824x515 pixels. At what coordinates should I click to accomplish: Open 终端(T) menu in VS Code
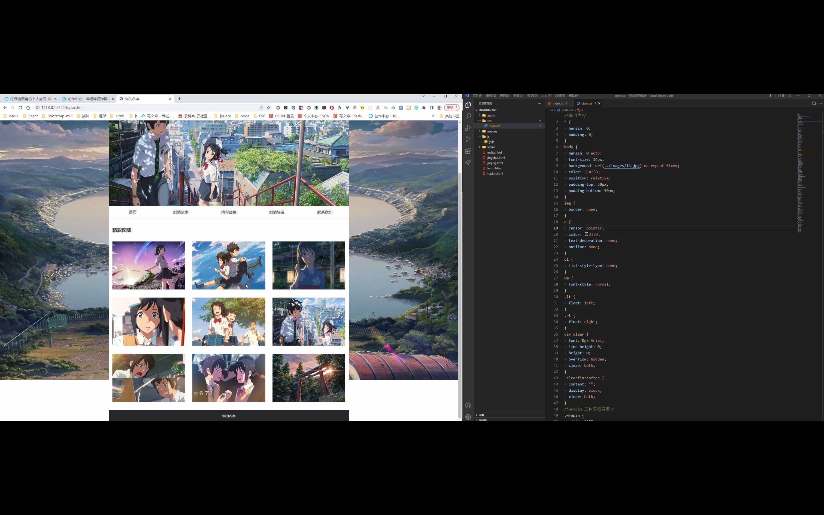pos(560,96)
